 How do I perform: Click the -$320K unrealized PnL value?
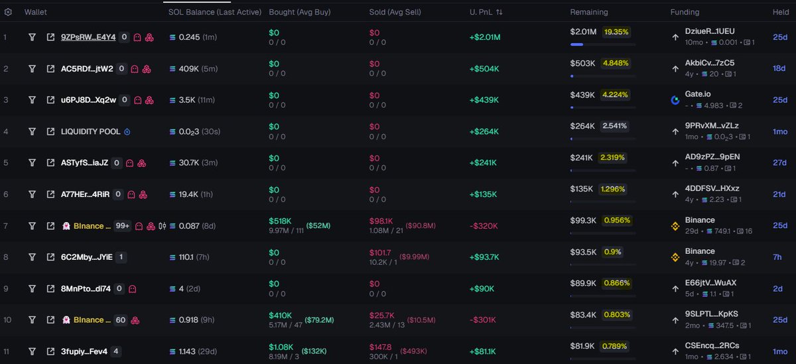click(x=483, y=226)
